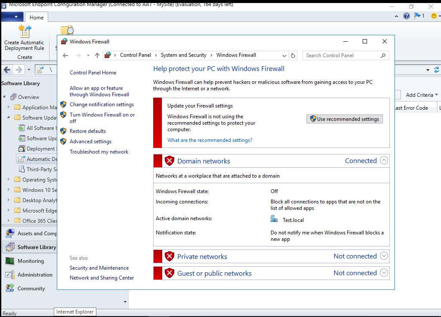Open address bar history dropdown
The image size is (441, 317).
coord(284,55)
